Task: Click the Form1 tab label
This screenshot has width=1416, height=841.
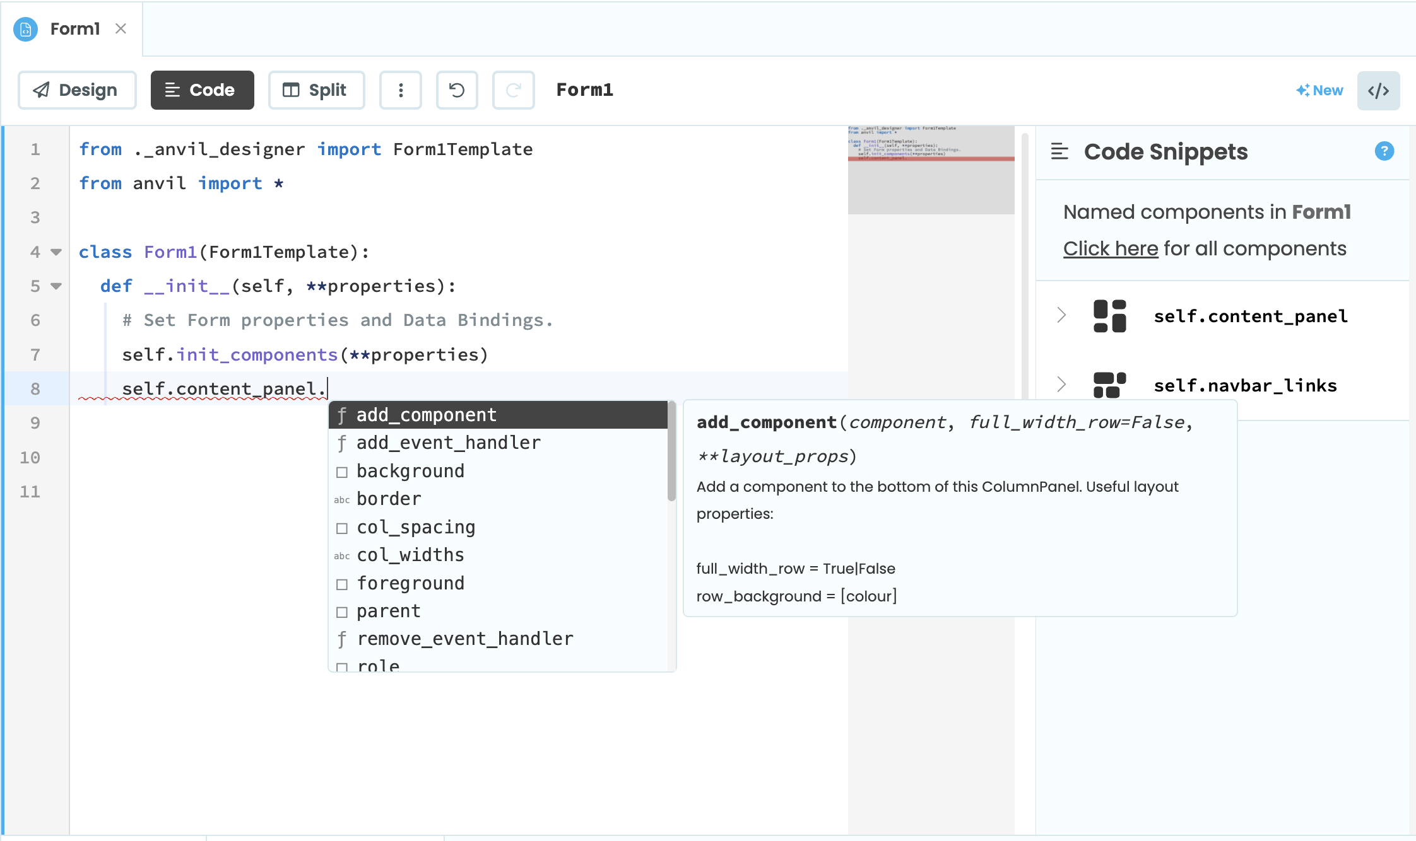Action: pos(75,28)
